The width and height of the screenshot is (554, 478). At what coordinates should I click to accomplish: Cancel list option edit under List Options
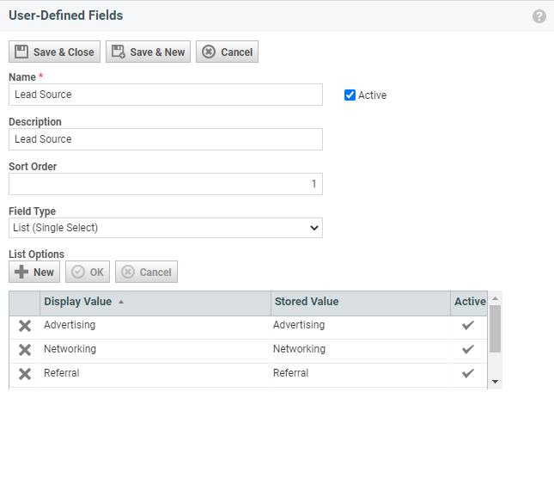(146, 272)
